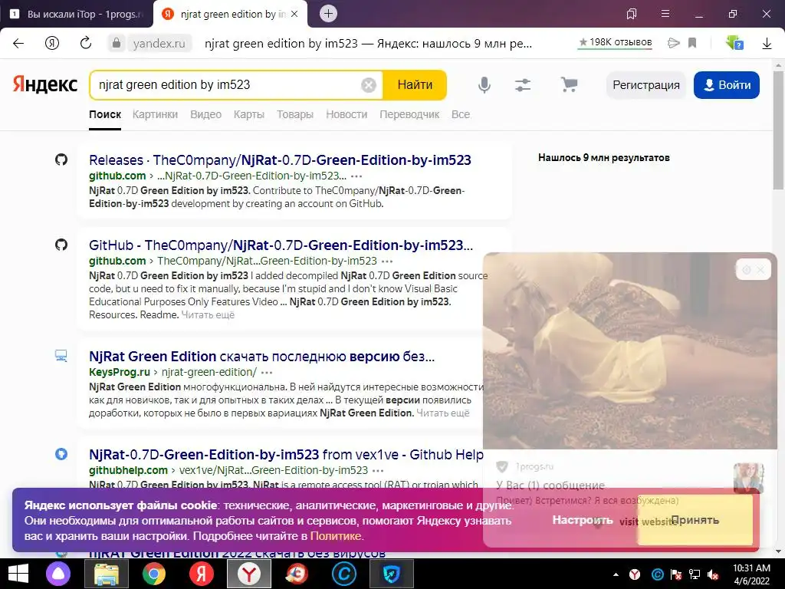Click the KeysProg.ru site link

120,372
